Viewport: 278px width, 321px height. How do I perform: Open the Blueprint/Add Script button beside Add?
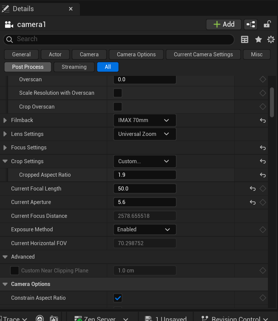251,24
